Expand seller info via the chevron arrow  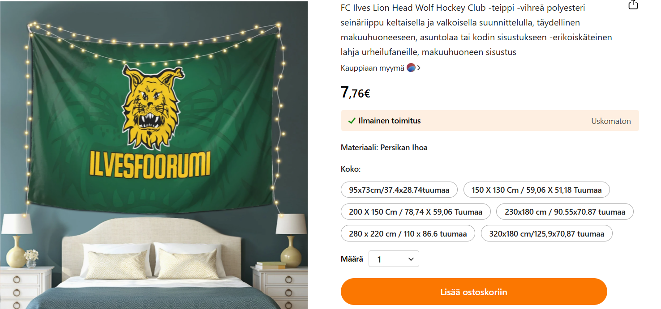point(419,68)
